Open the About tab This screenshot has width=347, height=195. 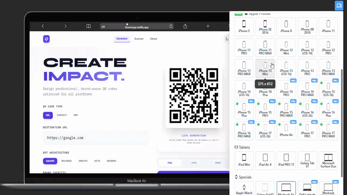[x=154, y=39]
